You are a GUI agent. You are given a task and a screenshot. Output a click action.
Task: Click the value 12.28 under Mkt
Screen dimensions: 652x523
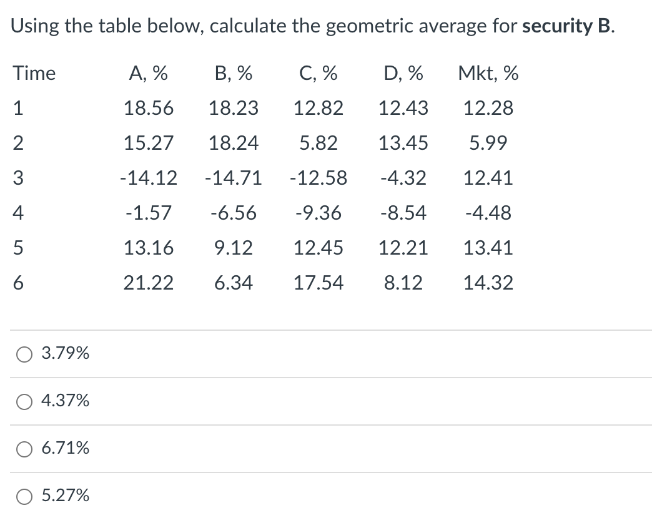coord(488,108)
